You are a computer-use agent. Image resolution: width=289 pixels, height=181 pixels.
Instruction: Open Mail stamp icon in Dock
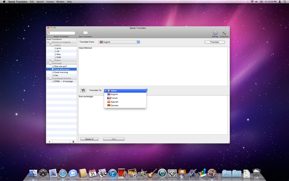[53, 173]
